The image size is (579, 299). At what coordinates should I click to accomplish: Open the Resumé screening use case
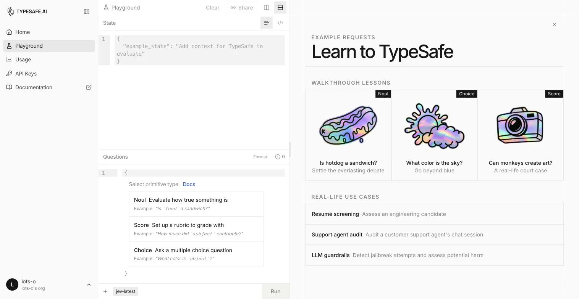click(434, 214)
